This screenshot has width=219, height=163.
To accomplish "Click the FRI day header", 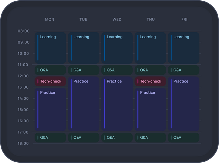I will tap(184, 20).
